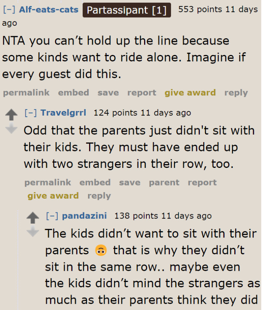
Task: Reply to Travelgrrl's comment
Action: coord(99,196)
